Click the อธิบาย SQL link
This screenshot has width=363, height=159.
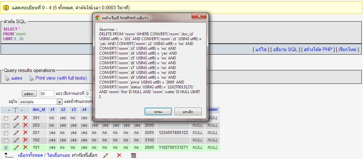click(285, 49)
